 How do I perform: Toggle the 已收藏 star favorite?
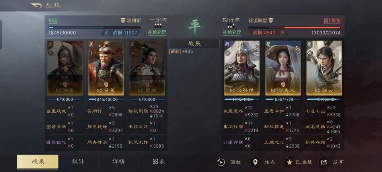[x=289, y=162]
